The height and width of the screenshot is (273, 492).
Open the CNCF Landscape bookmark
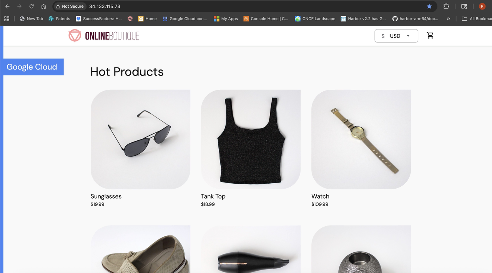pos(315,18)
